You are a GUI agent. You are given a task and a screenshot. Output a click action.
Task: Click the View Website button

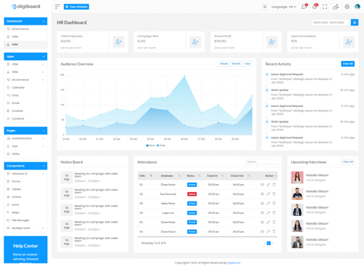click(x=76, y=7)
